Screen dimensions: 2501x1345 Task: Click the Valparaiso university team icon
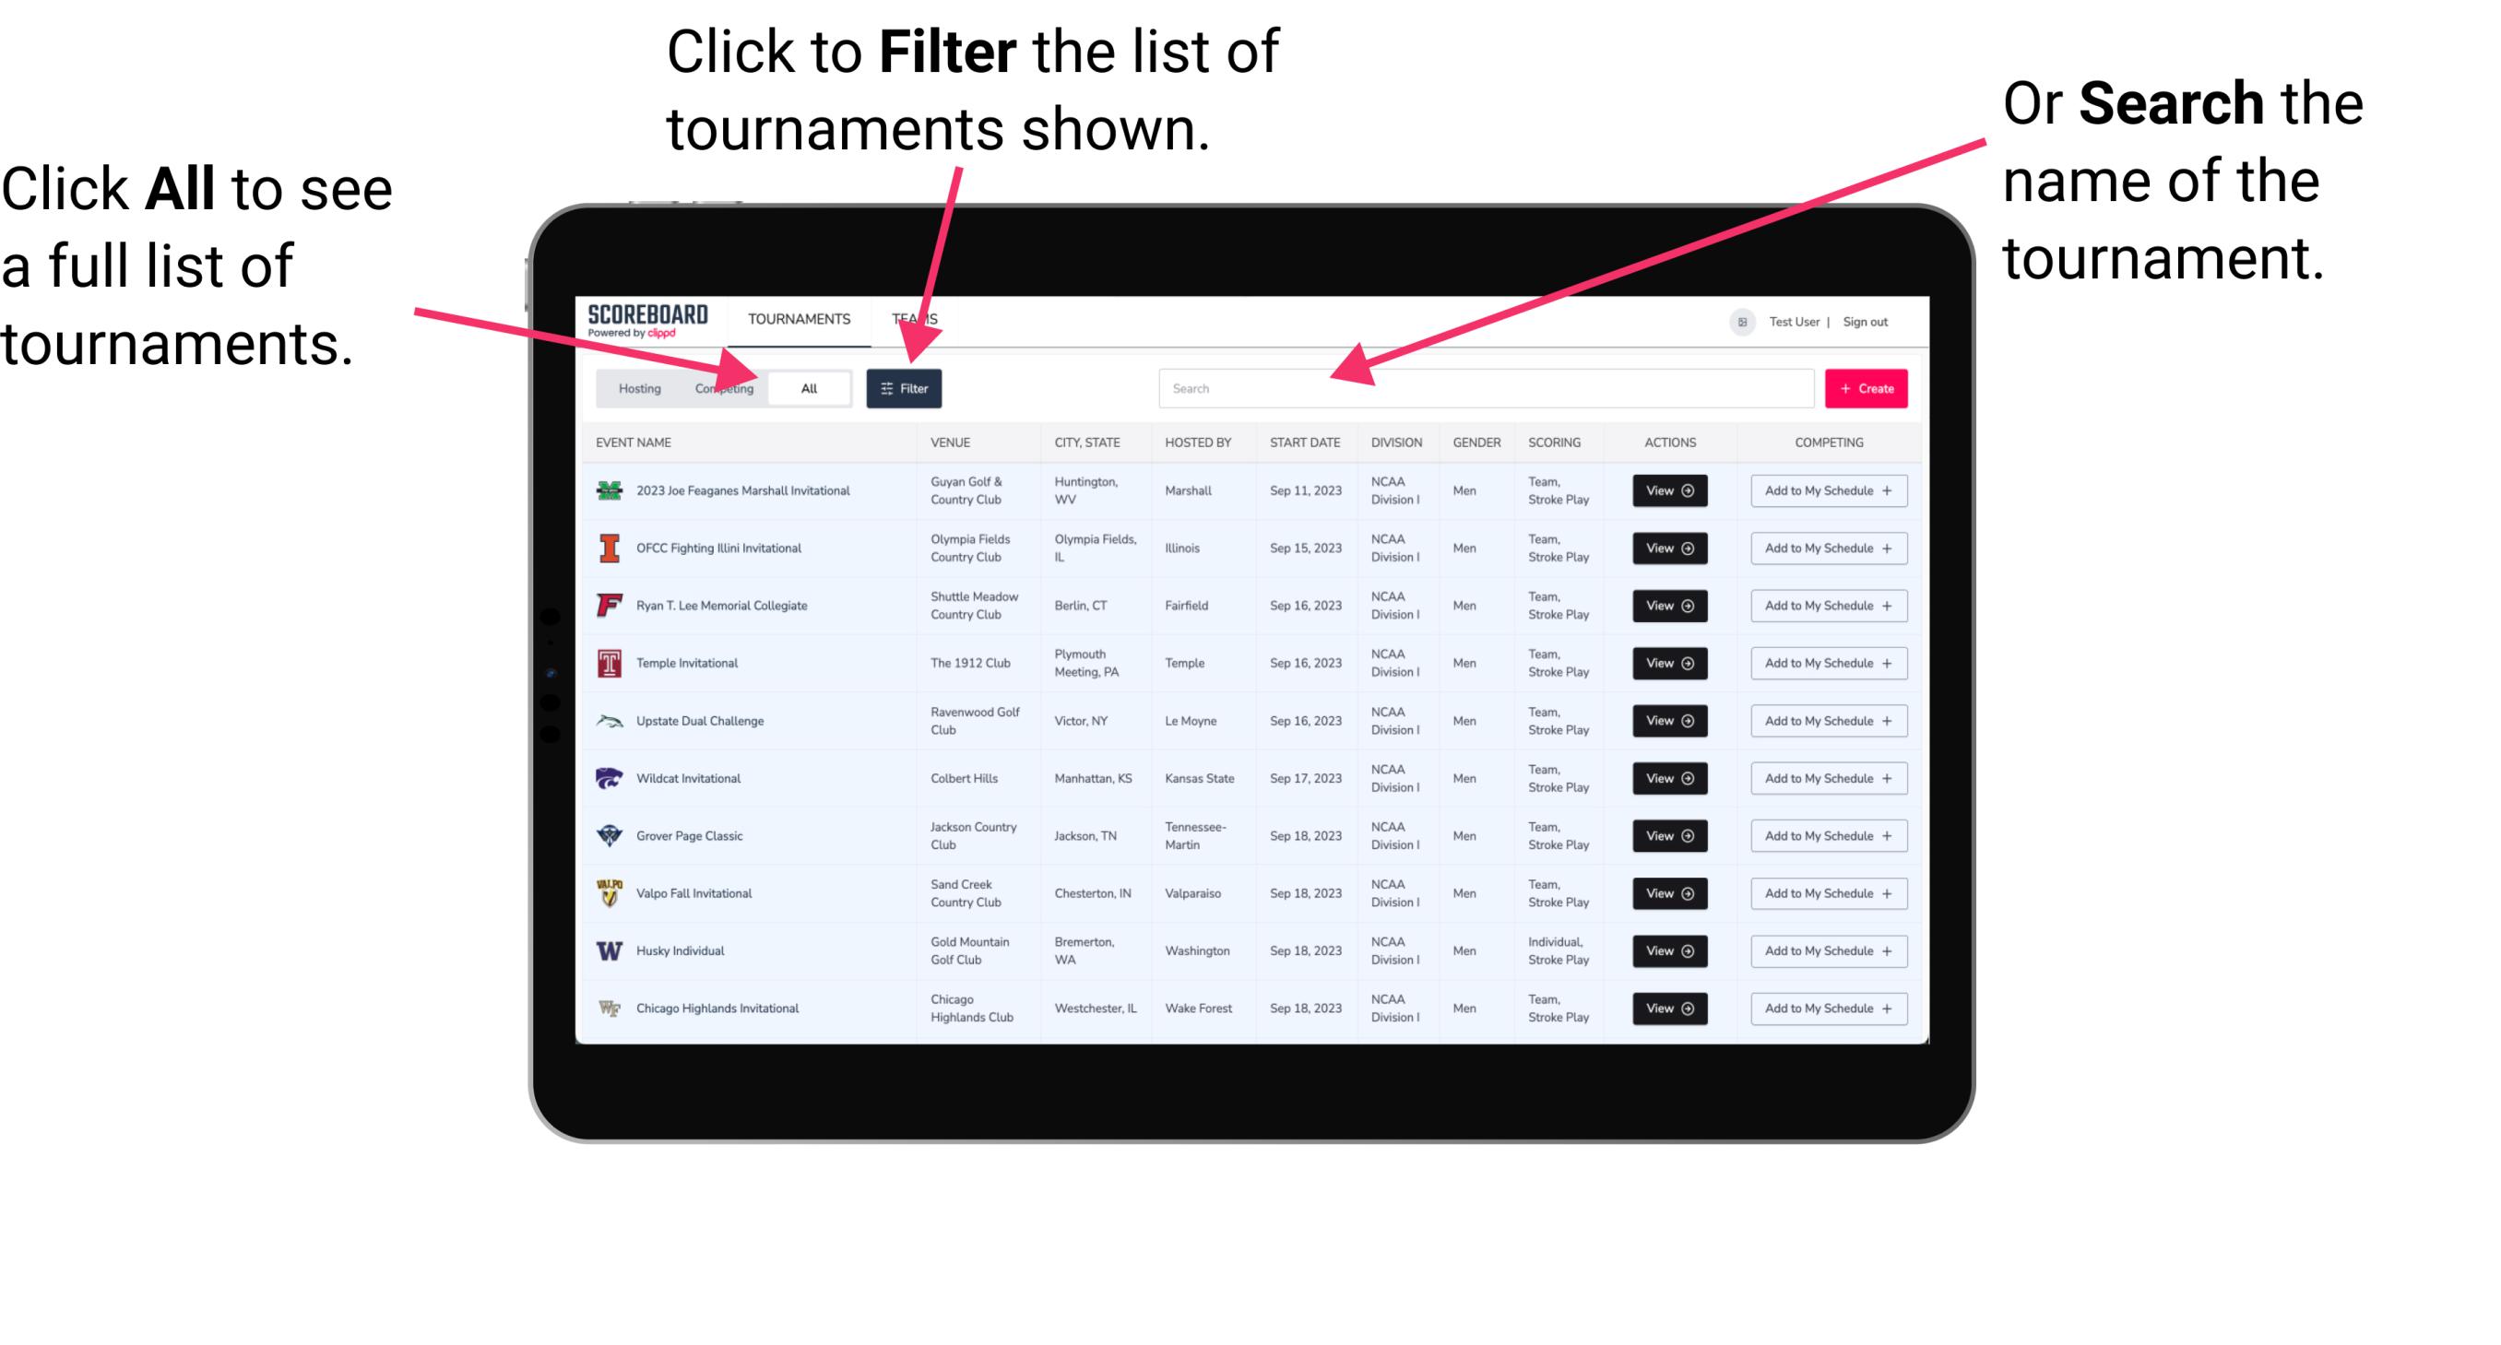[608, 892]
